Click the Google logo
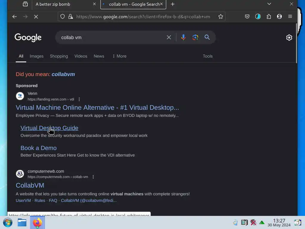Image resolution: width=305 pixels, height=229 pixels. coord(28,37)
